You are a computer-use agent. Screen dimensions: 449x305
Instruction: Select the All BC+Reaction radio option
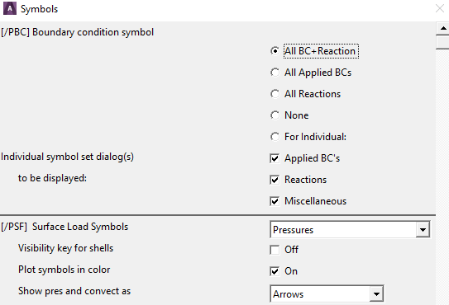point(275,51)
